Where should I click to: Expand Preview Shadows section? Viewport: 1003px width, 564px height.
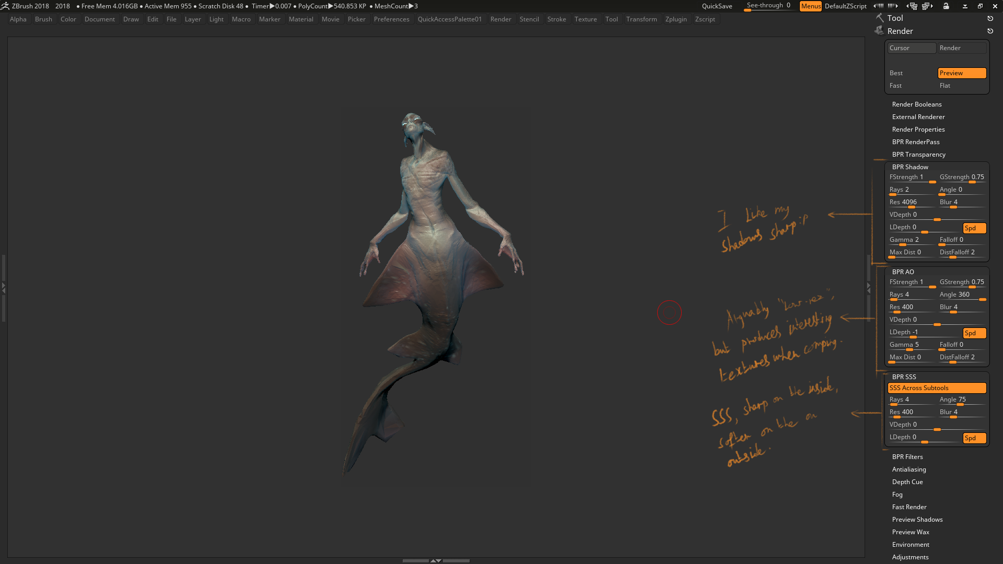point(917,520)
